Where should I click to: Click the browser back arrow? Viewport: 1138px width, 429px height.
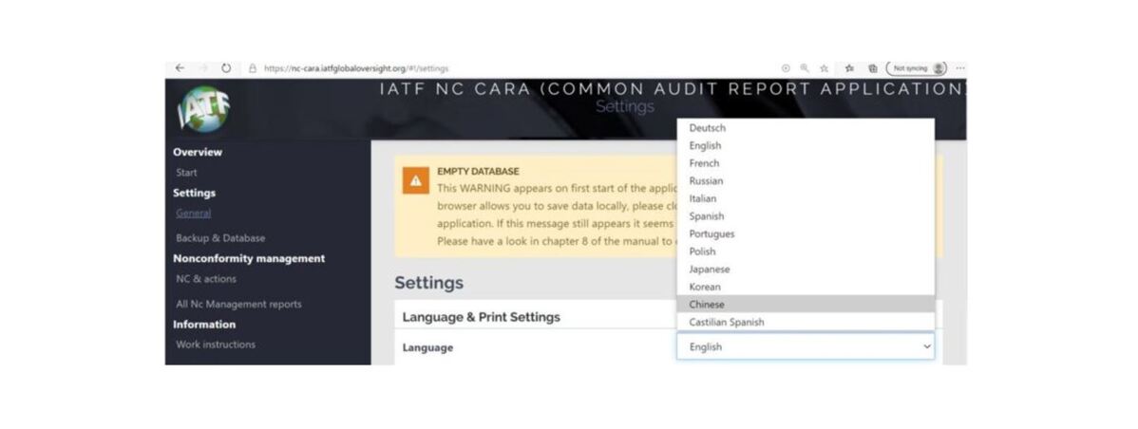180,68
